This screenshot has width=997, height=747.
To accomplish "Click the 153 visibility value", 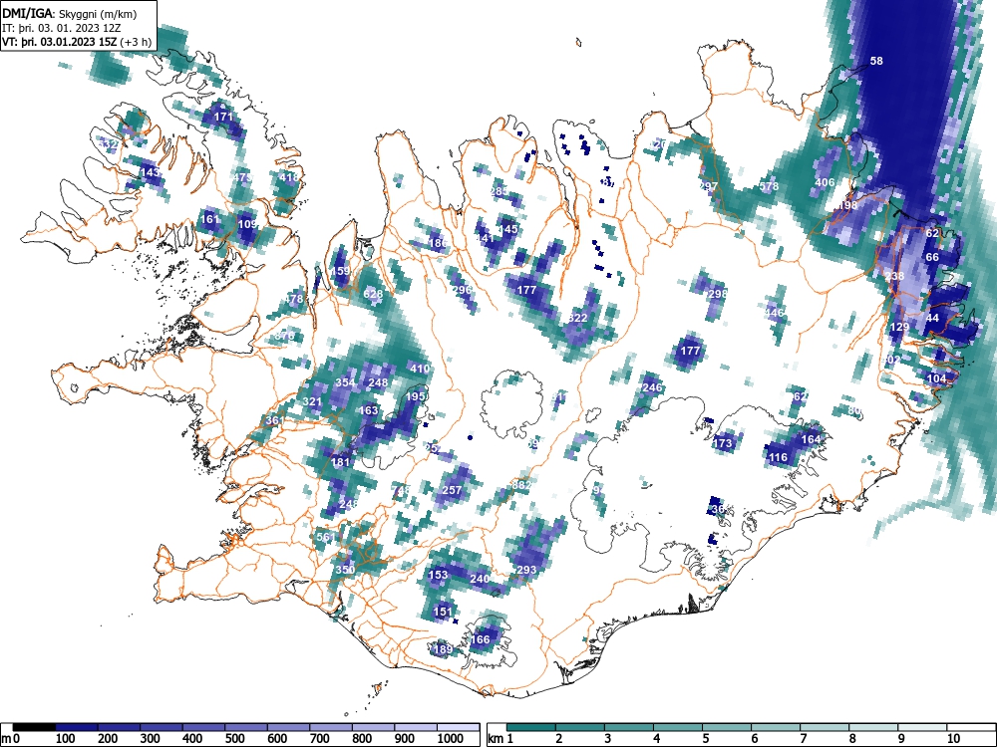I will 438,575.
